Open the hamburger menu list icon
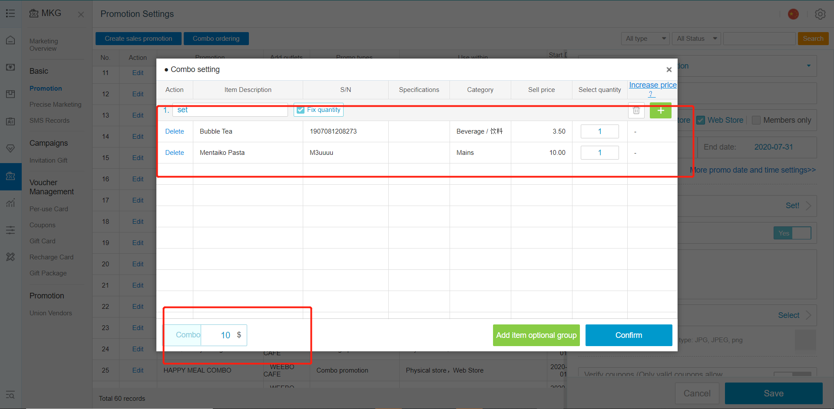834x409 pixels. tap(10, 13)
